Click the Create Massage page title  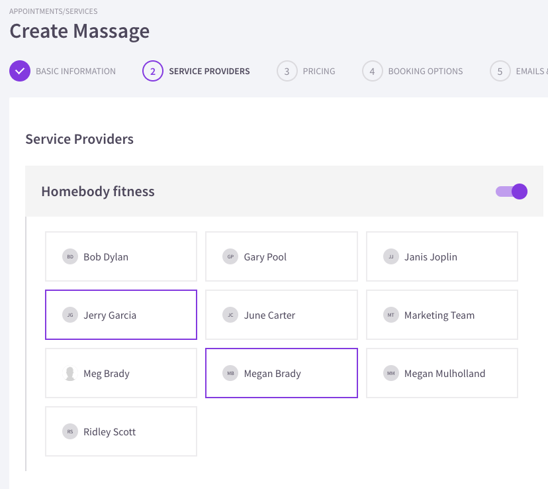79,31
